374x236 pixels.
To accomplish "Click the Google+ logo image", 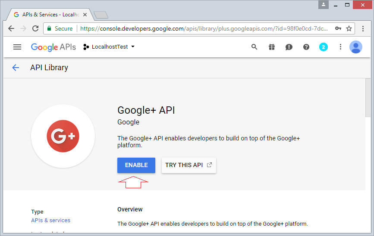I will [x=63, y=136].
